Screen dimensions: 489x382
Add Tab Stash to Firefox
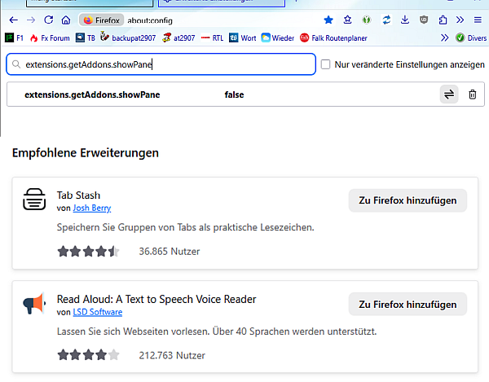407,200
